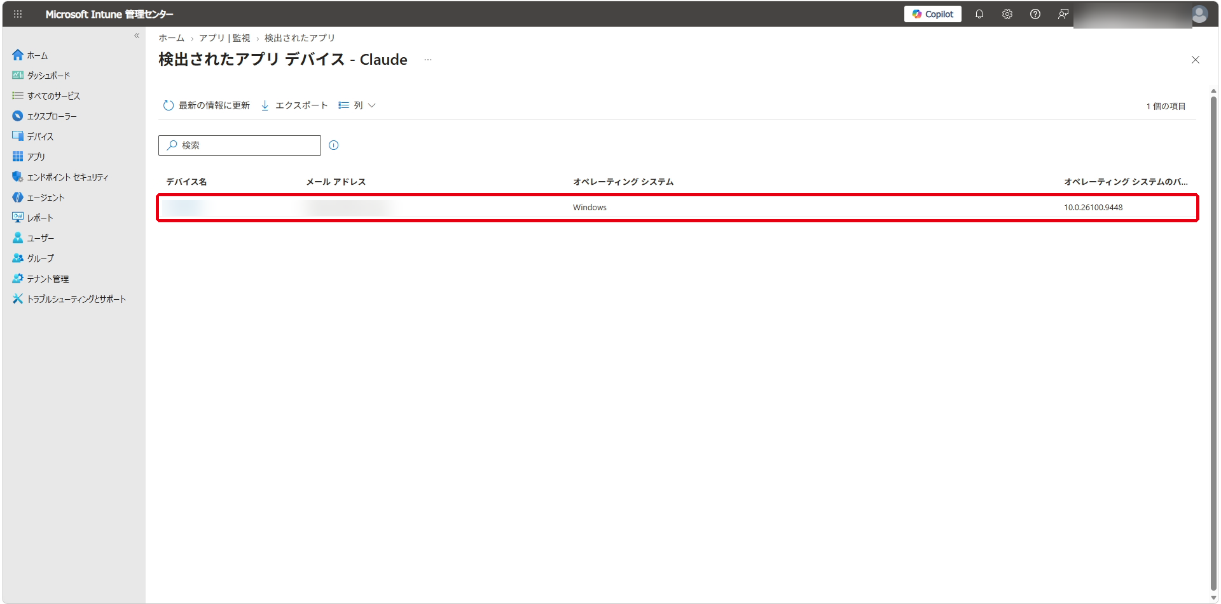Screen dimensions: 1221x604
Task: Open テナント管理 in the sidebar
Action: click(x=41, y=279)
